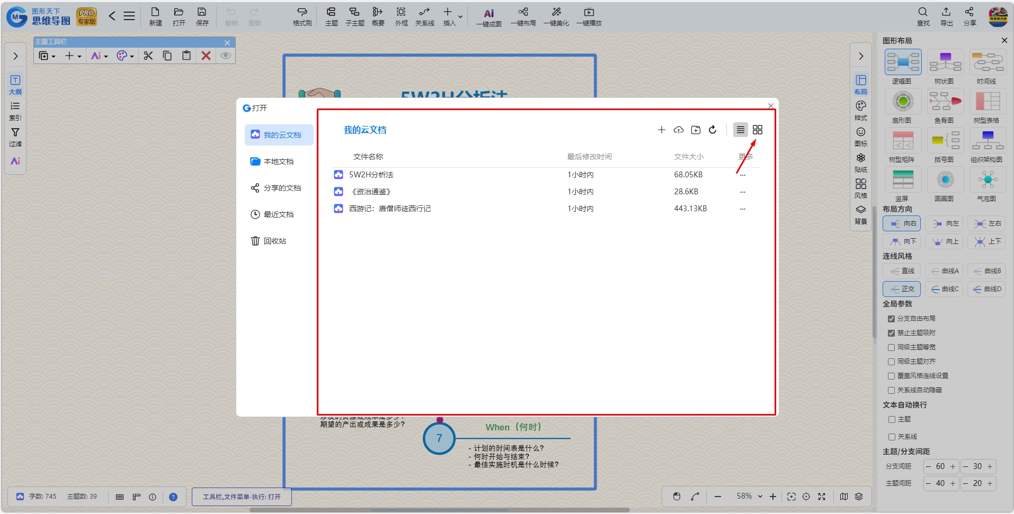Enable 同级主题对齐 checkbox
The height and width of the screenshot is (514, 1014).
891,362
